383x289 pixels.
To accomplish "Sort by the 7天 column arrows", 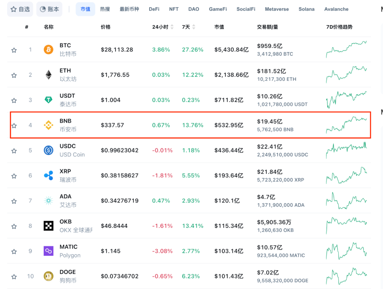I will (x=194, y=27).
